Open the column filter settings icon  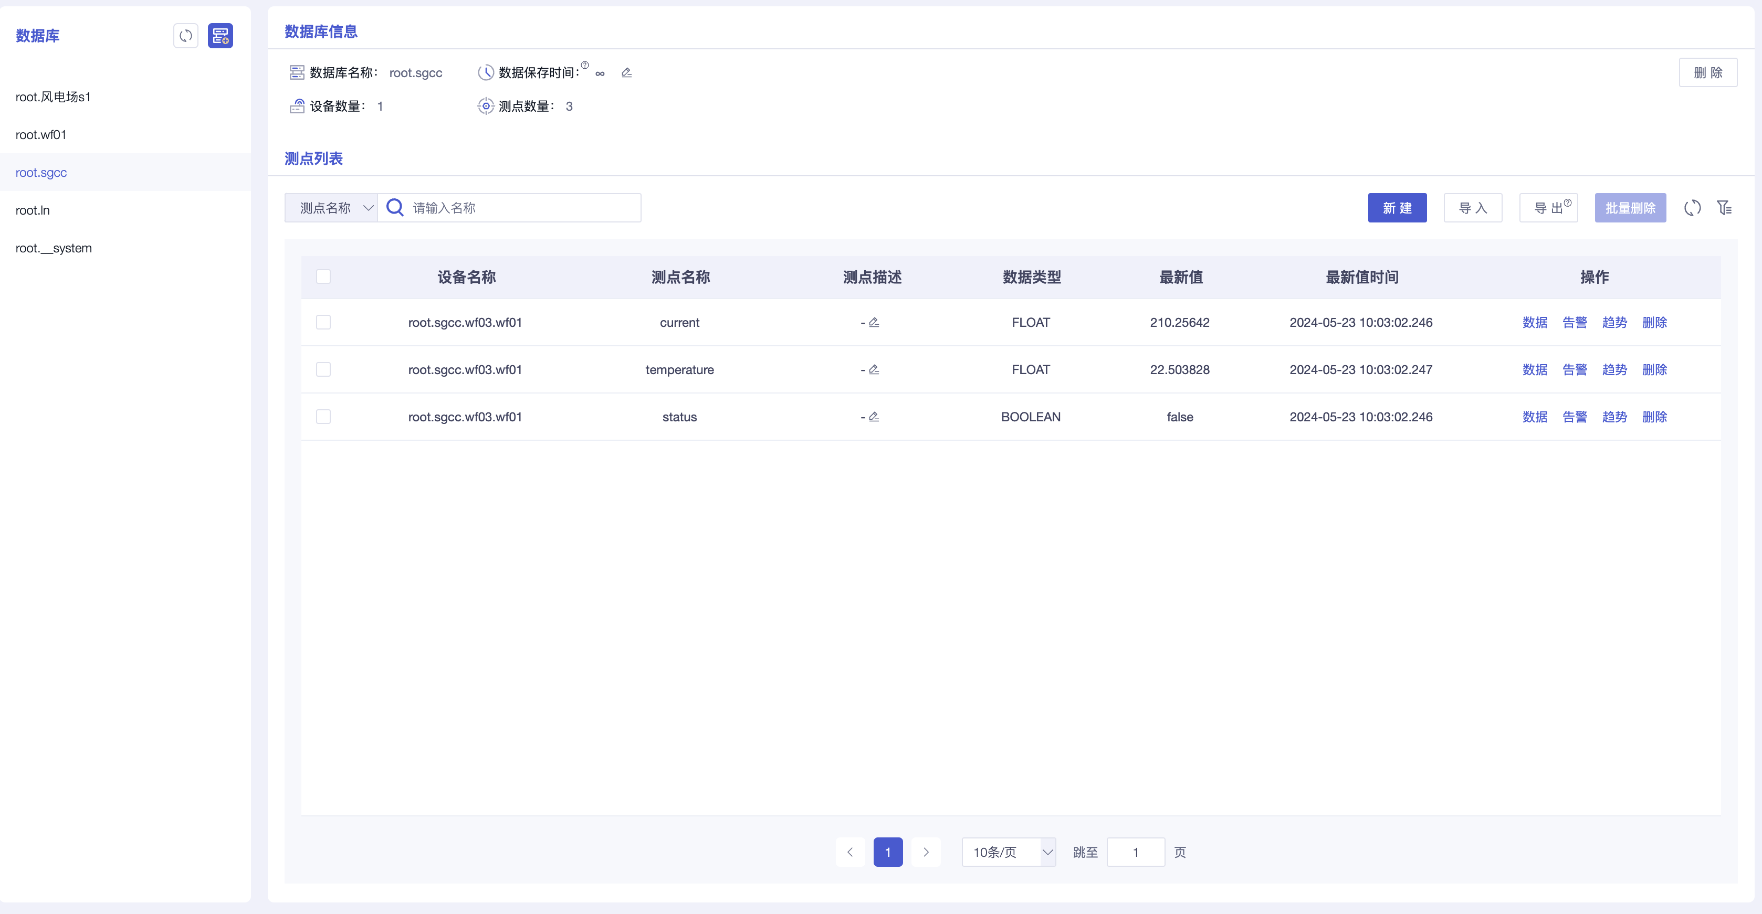pos(1724,208)
